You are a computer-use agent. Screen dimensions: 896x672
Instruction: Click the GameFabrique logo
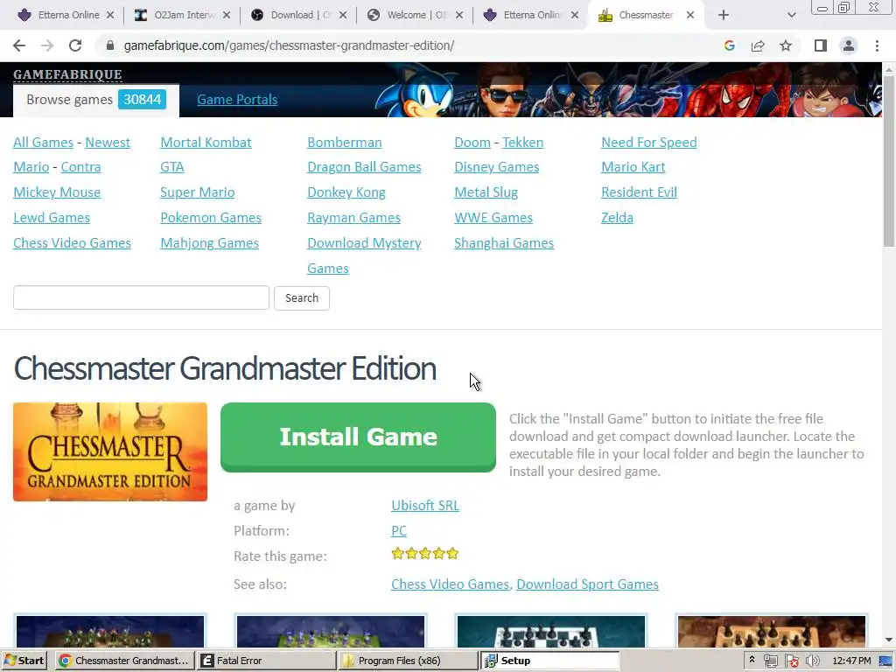[x=67, y=74]
